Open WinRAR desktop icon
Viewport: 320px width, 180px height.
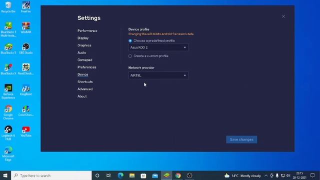(26, 28)
